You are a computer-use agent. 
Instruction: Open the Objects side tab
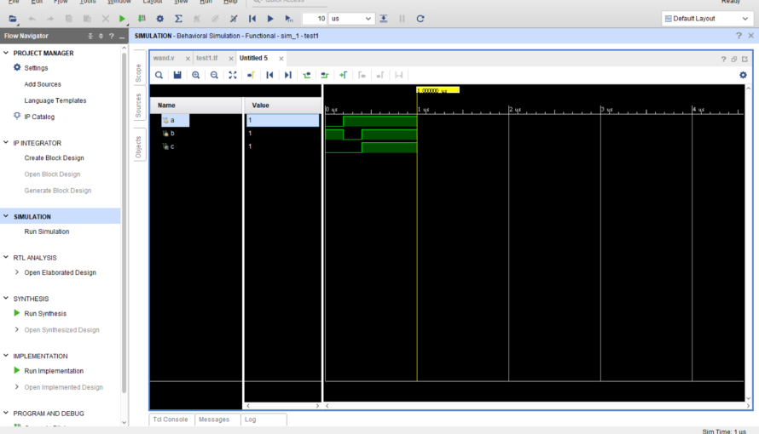(138, 147)
